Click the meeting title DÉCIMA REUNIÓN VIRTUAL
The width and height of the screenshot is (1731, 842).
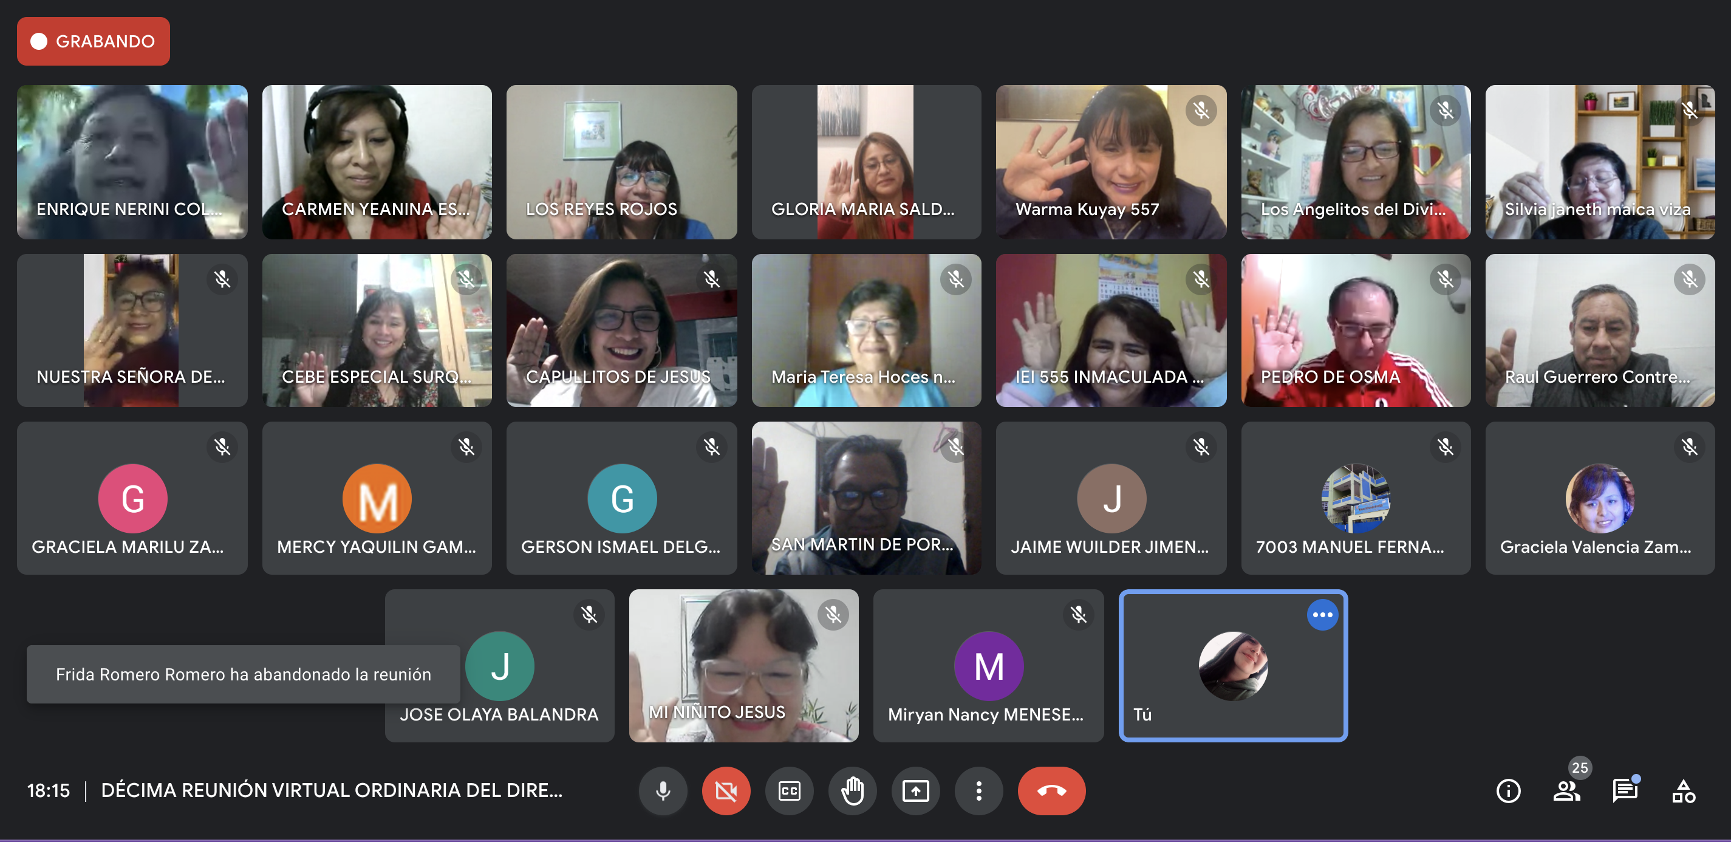(331, 790)
